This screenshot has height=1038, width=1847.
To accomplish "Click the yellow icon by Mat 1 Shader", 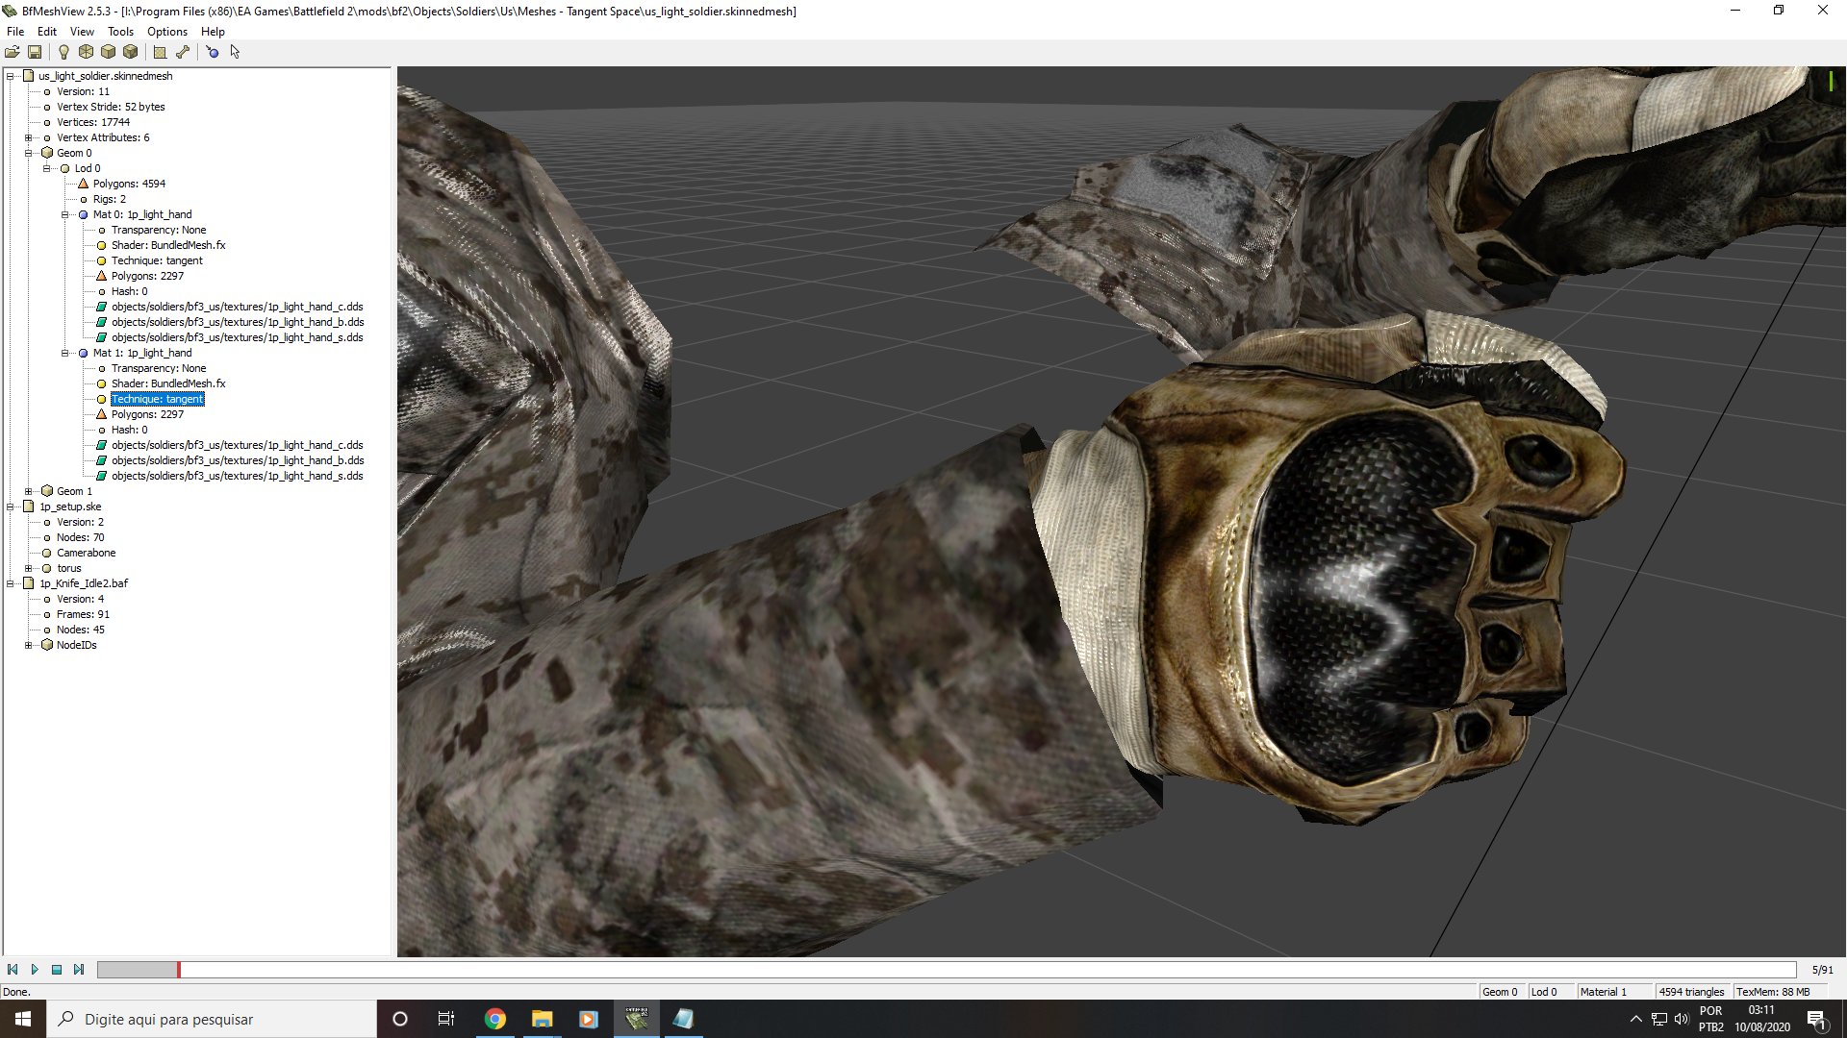I will point(101,383).
